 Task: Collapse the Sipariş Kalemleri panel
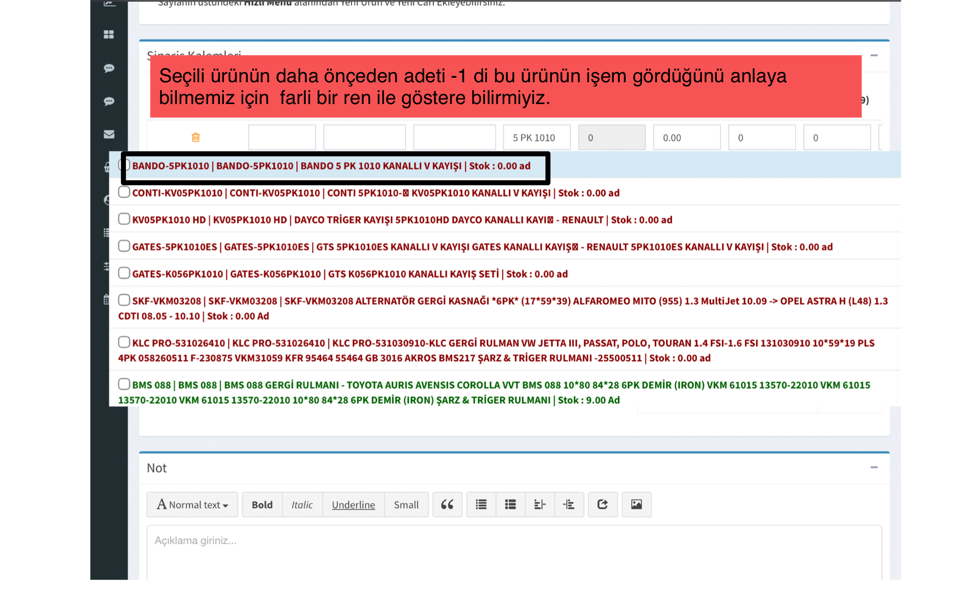point(874,55)
